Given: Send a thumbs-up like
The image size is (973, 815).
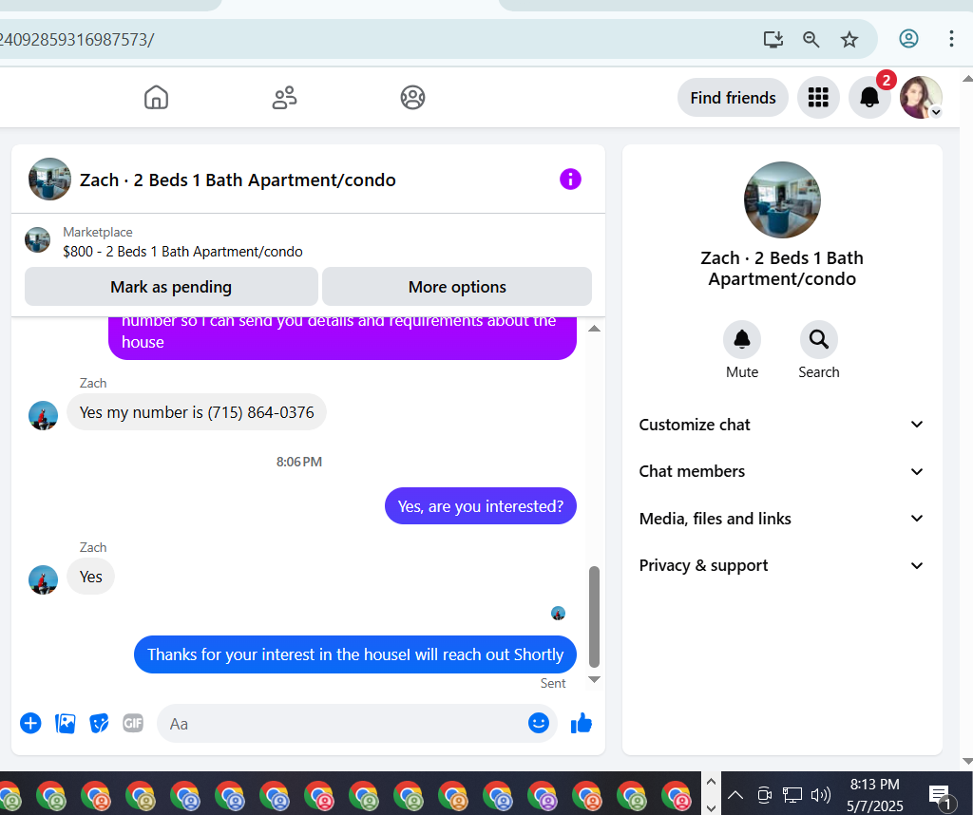Looking at the screenshot, I should 582,723.
